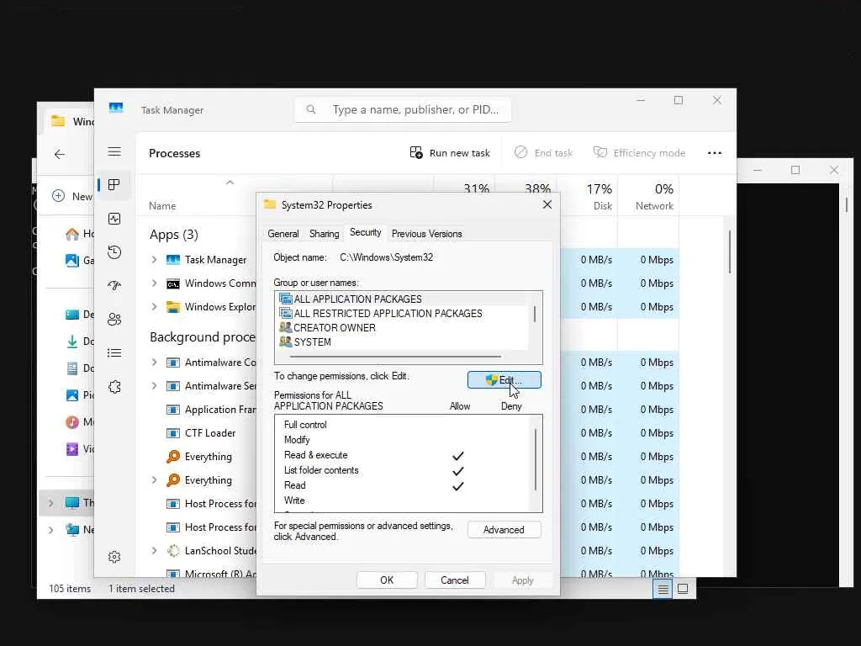Expand the Antimalware Core Service row
Image resolution: width=861 pixels, height=646 pixels.
(155, 362)
